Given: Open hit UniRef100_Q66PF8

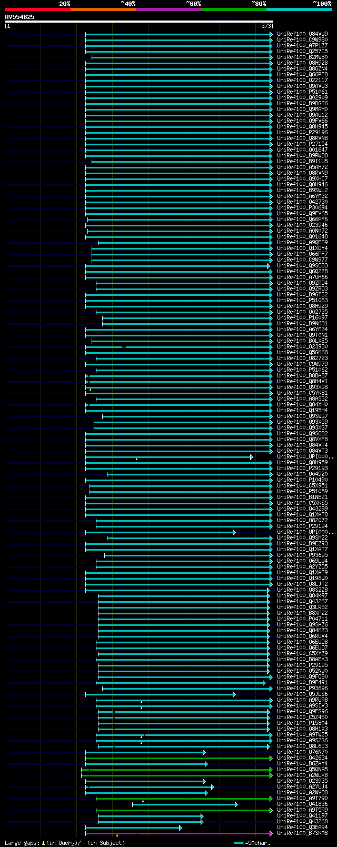Looking at the screenshot, I should [302, 75].
